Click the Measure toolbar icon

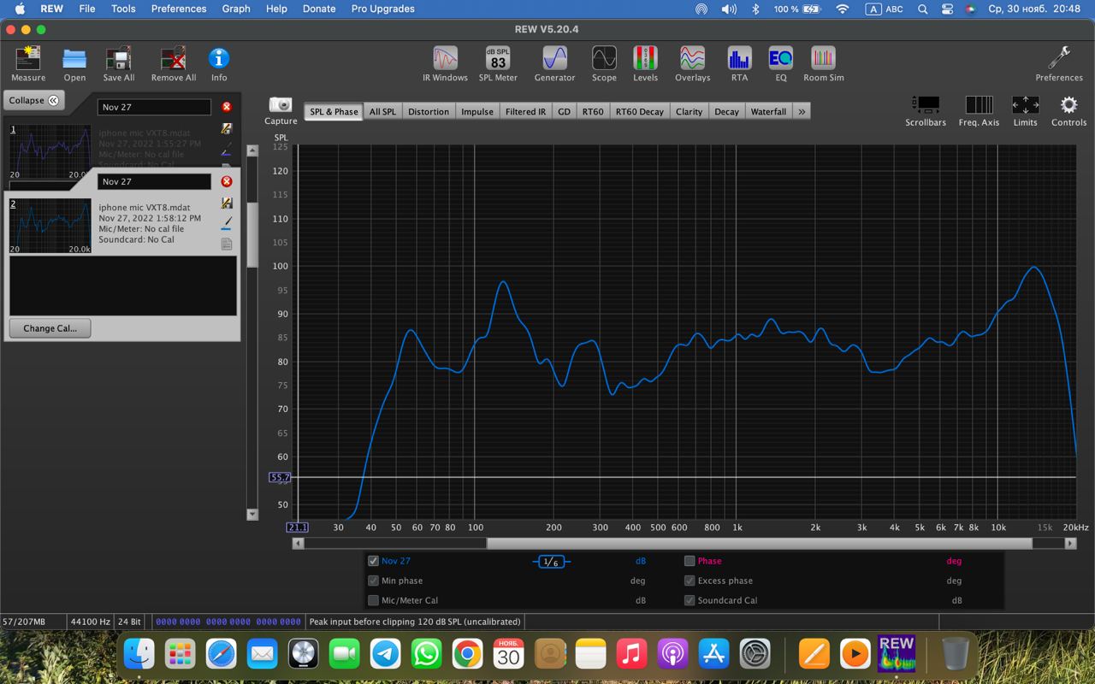pos(28,58)
